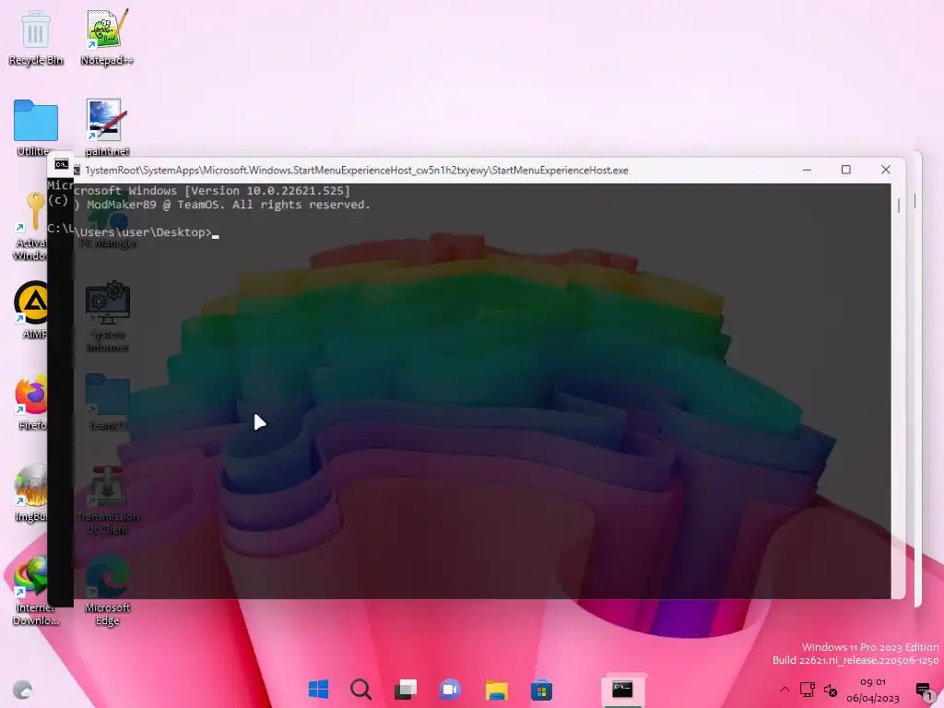Maximize the command prompt window
Screen dimensions: 944x708
pos(846,170)
